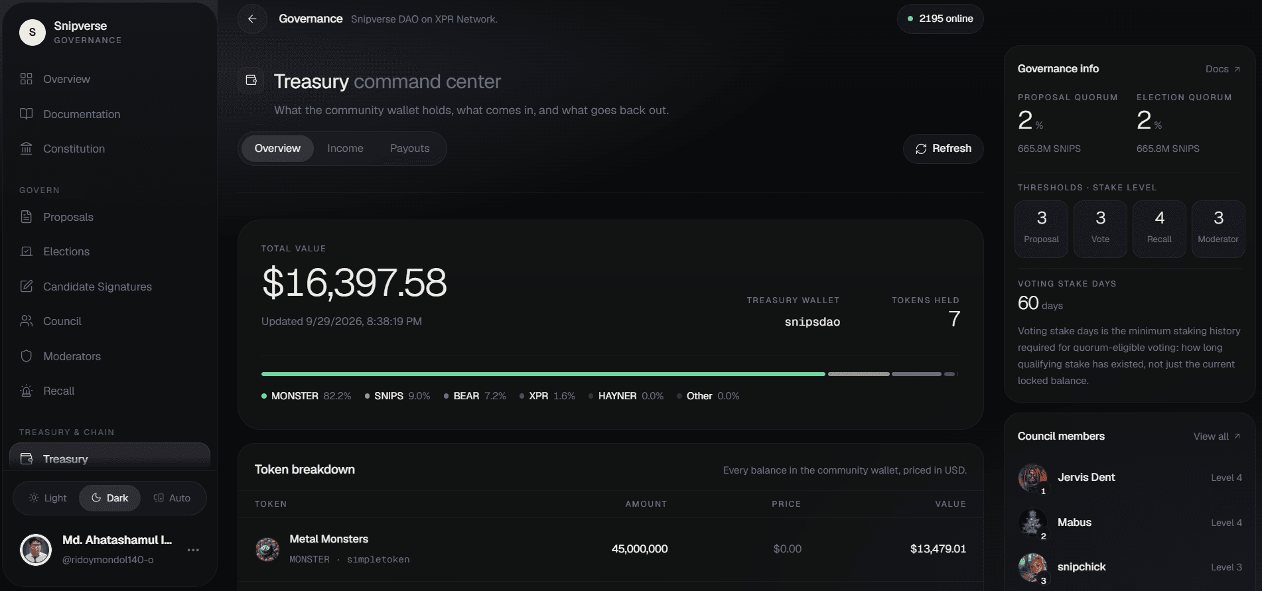This screenshot has width=1262, height=591.
Task: Click the Elections ballot icon
Action: (27, 251)
